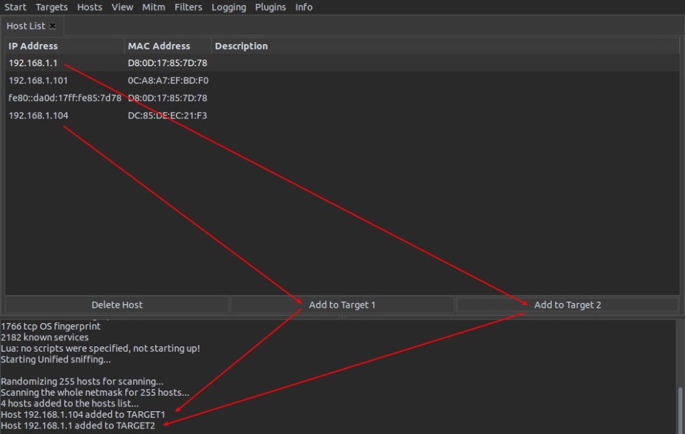
Task: Sort by Description column header
Action: click(x=241, y=46)
